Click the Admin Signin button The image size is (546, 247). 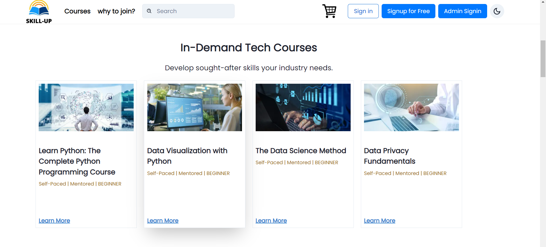point(462,11)
